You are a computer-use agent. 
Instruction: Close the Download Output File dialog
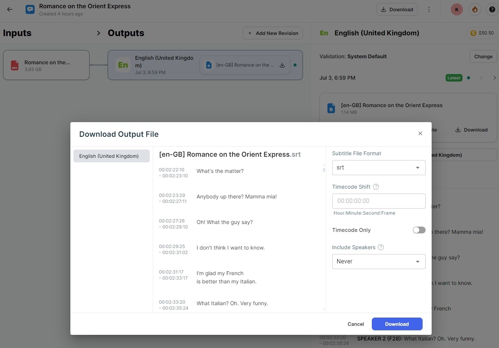(420, 133)
